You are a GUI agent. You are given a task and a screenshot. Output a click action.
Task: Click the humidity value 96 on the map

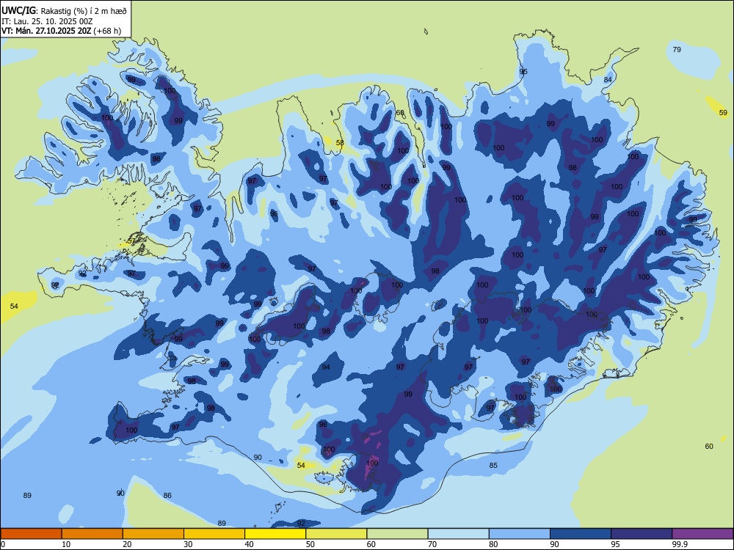274,214
